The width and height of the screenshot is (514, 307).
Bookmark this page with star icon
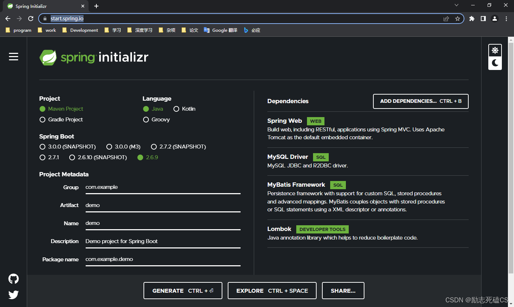point(458,19)
